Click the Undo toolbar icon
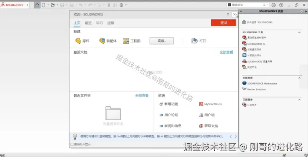This screenshot has height=157, width=308. (x=81, y=5)
